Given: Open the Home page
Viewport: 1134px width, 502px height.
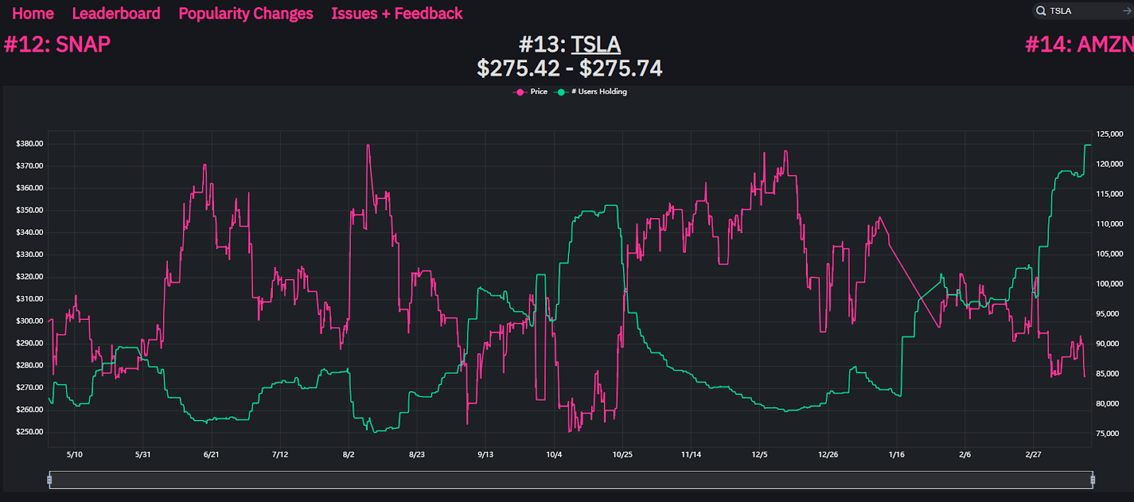Looking at the screenshot, I should pos(33,13).
